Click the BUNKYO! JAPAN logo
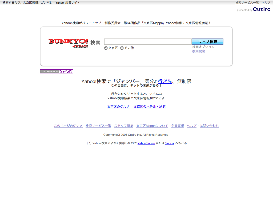The width and height of the screenshot is (273, 204). pyautogui.click(x=68, y=43)
